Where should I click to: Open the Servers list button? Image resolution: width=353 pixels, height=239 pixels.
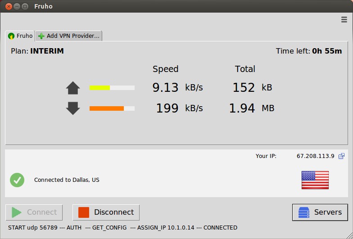click(x=320, y=212)
